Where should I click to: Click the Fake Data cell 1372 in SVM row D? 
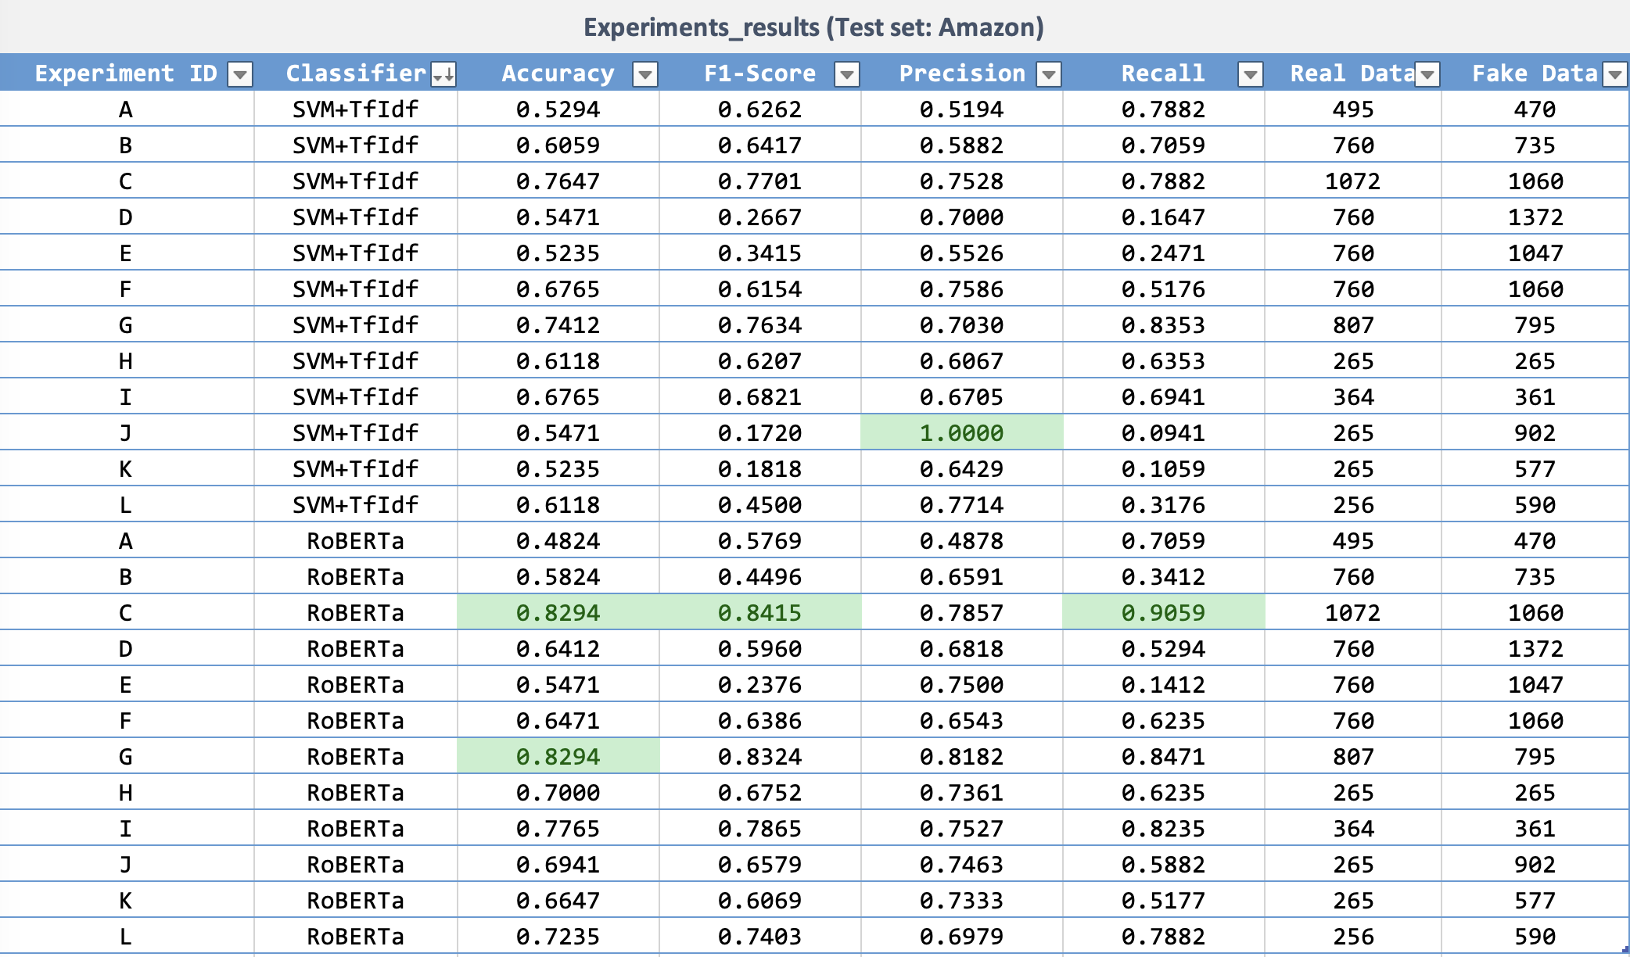[1535, 217]
